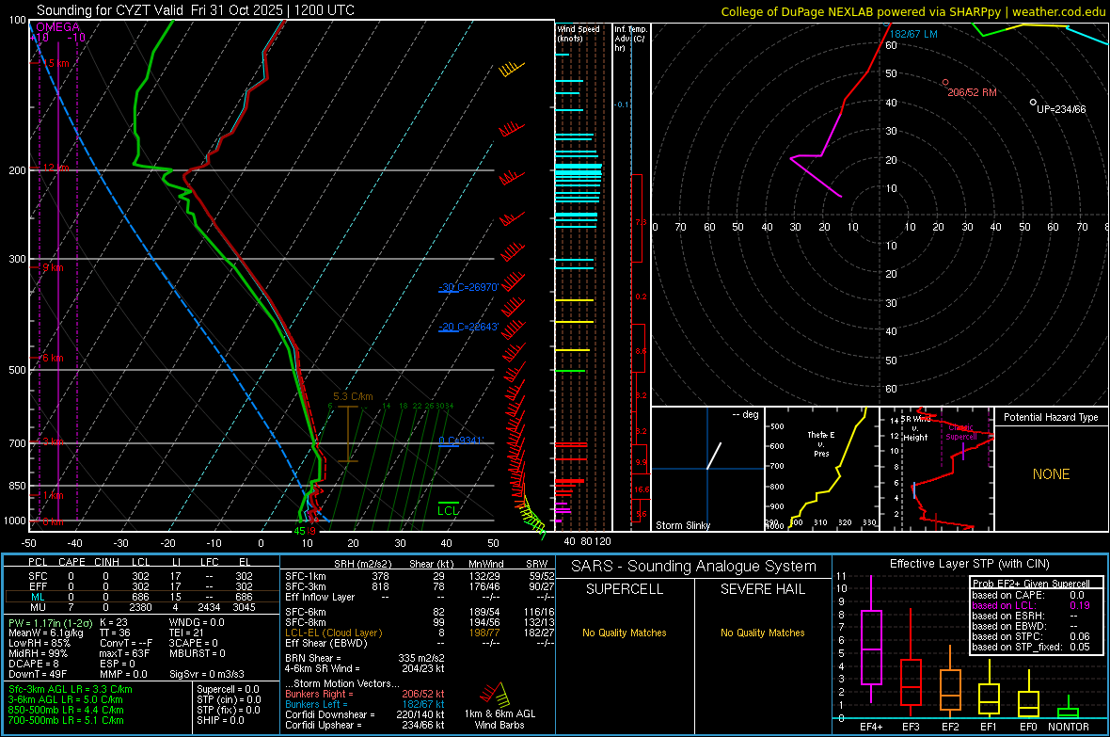This screenshot has width=1110, height=737.
Task: Click 'Bunkers Left = 182/67 kt'
Action: click(365, 704)
